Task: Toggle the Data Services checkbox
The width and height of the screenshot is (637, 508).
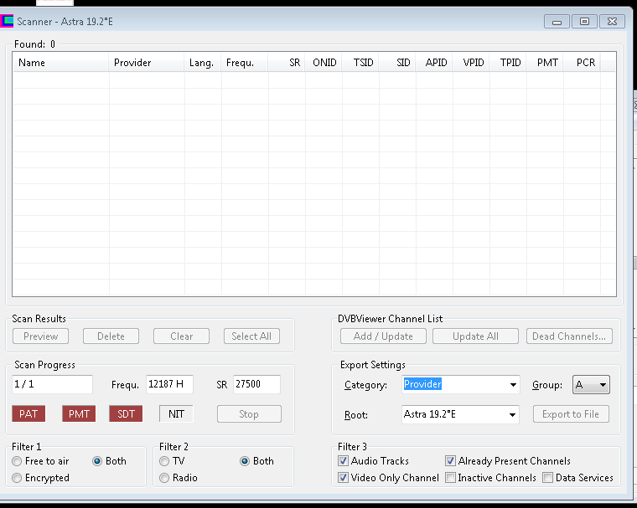Action: coord(547,478)
